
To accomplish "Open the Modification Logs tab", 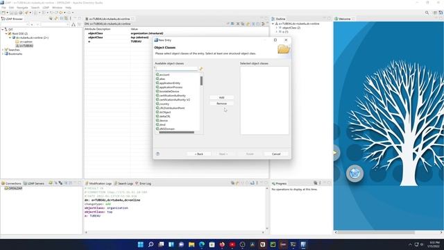I will click(x=99, y=183).
